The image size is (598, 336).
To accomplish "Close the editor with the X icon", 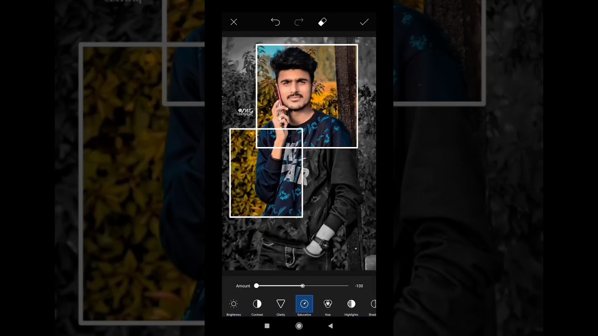I will [234, 22].
